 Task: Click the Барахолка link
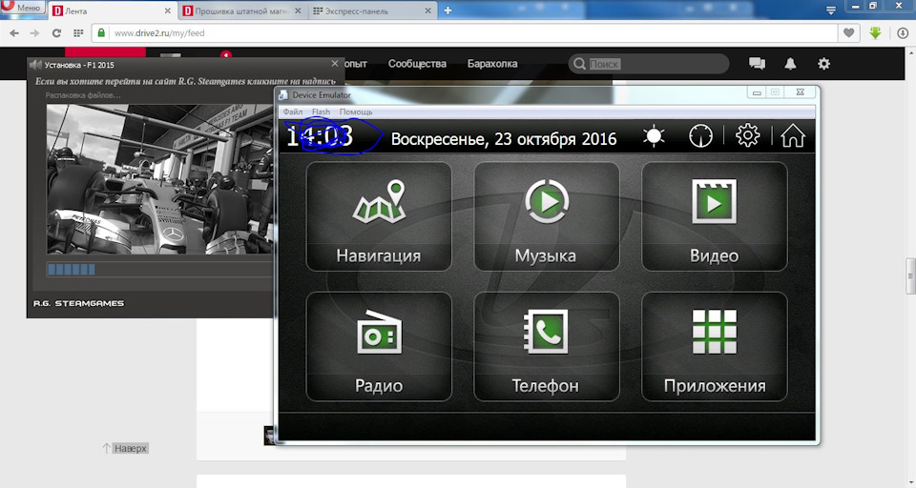pos(492,64)
